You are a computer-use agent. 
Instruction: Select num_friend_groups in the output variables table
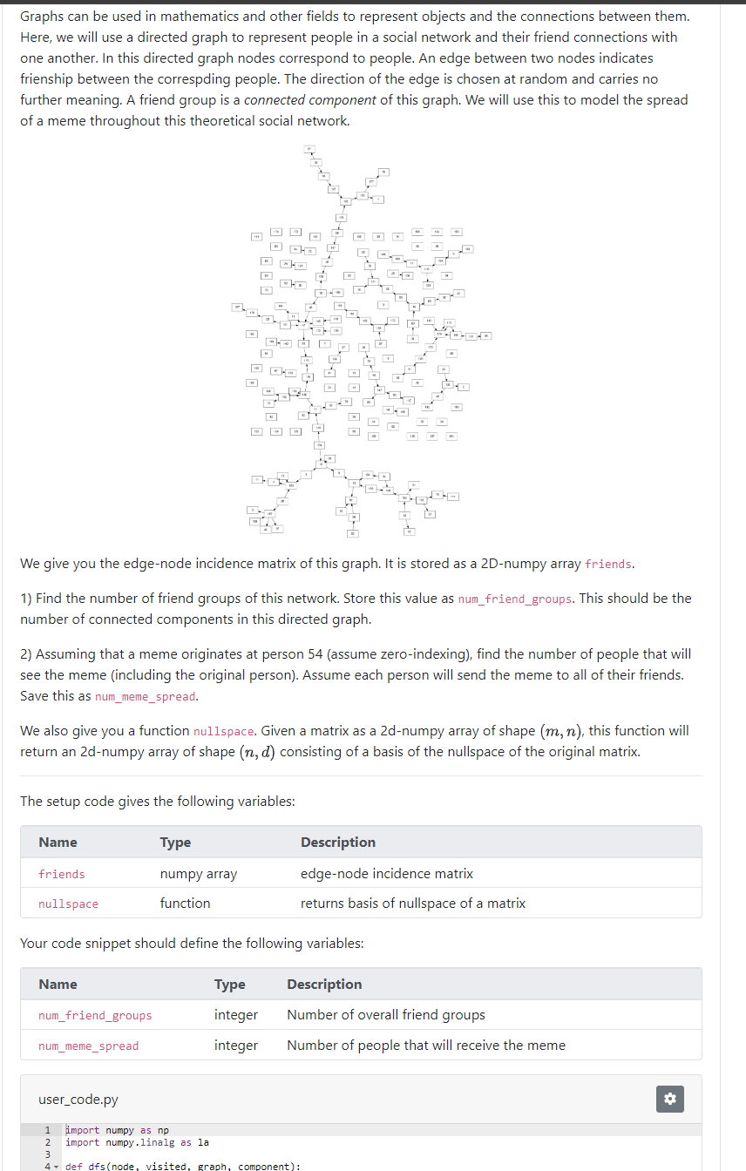[x=94, y=1015]
